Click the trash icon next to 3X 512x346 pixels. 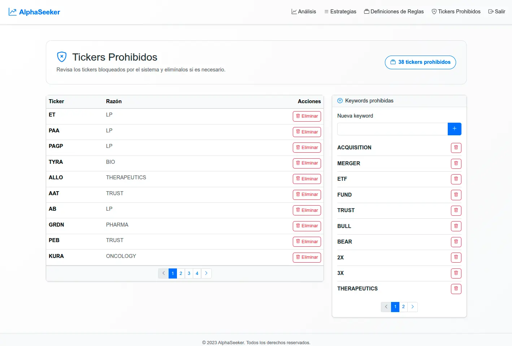456,273
